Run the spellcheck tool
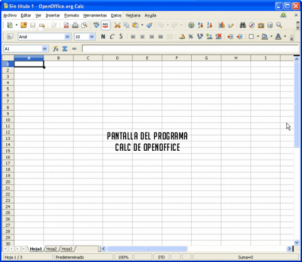The image size is (302, 262). coord(96,25)
